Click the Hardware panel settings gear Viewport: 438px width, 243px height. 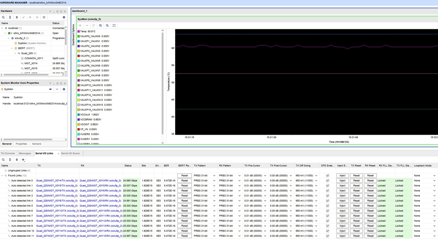[x=64, y=18]
